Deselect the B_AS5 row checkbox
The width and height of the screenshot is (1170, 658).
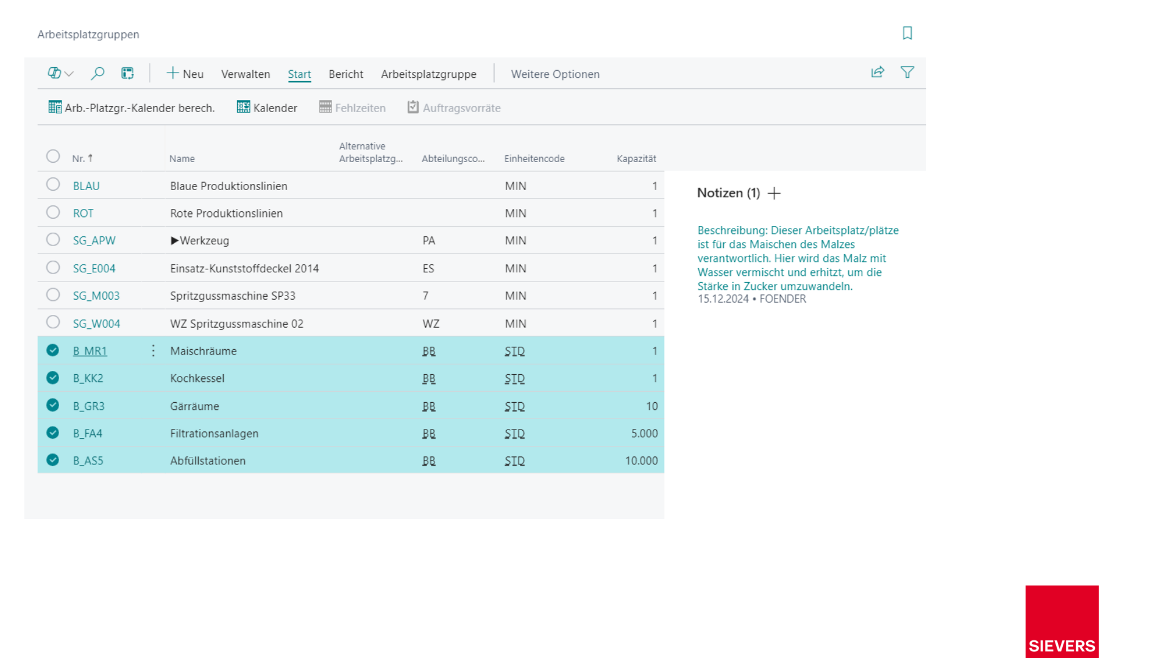53,460
